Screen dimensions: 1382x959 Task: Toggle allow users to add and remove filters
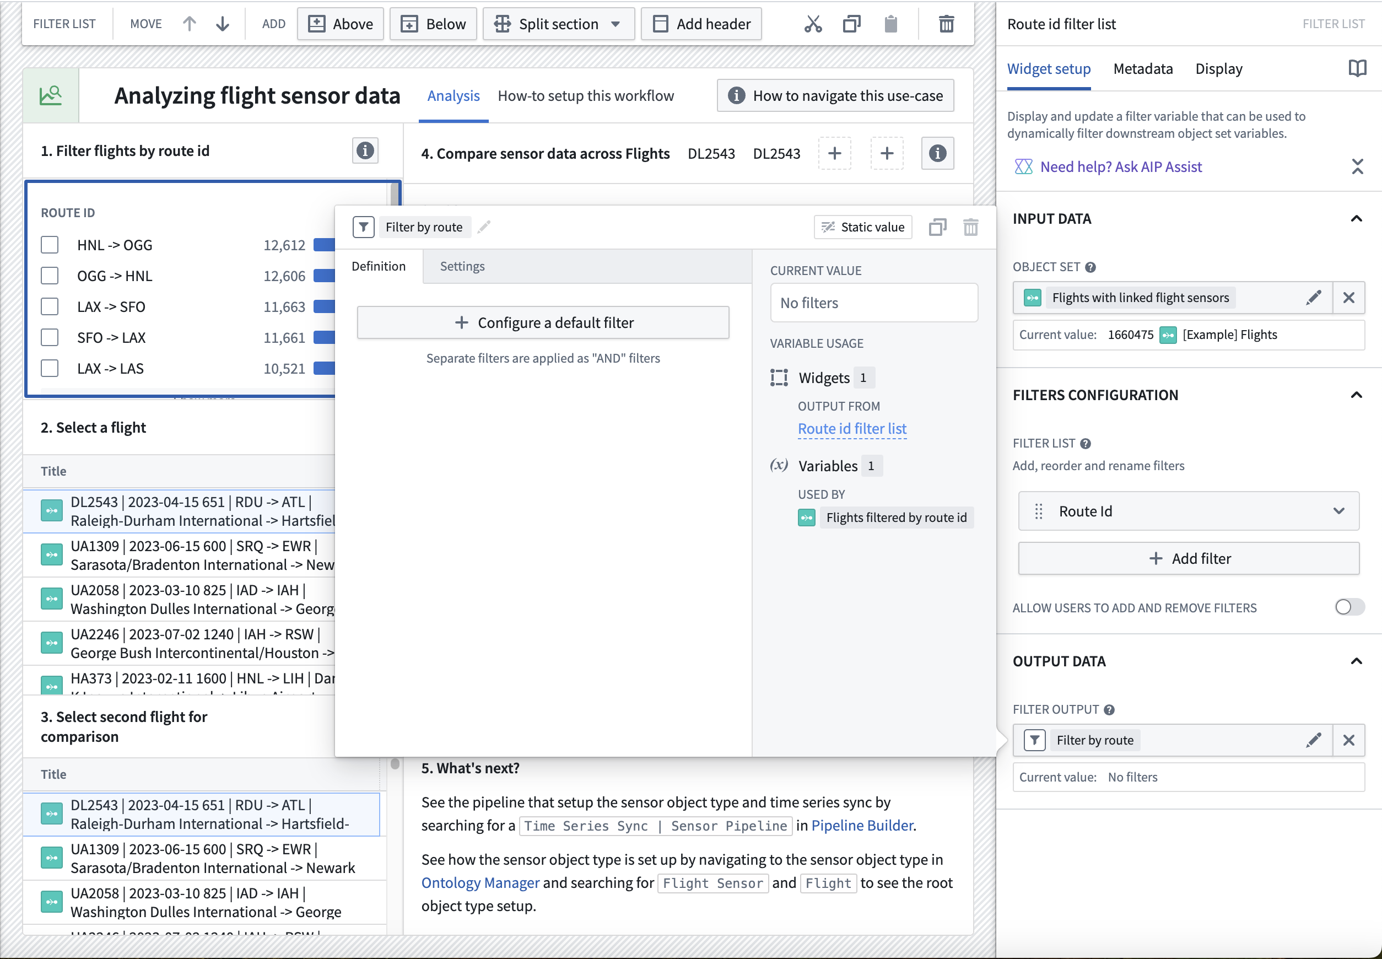coord(1349,607)
